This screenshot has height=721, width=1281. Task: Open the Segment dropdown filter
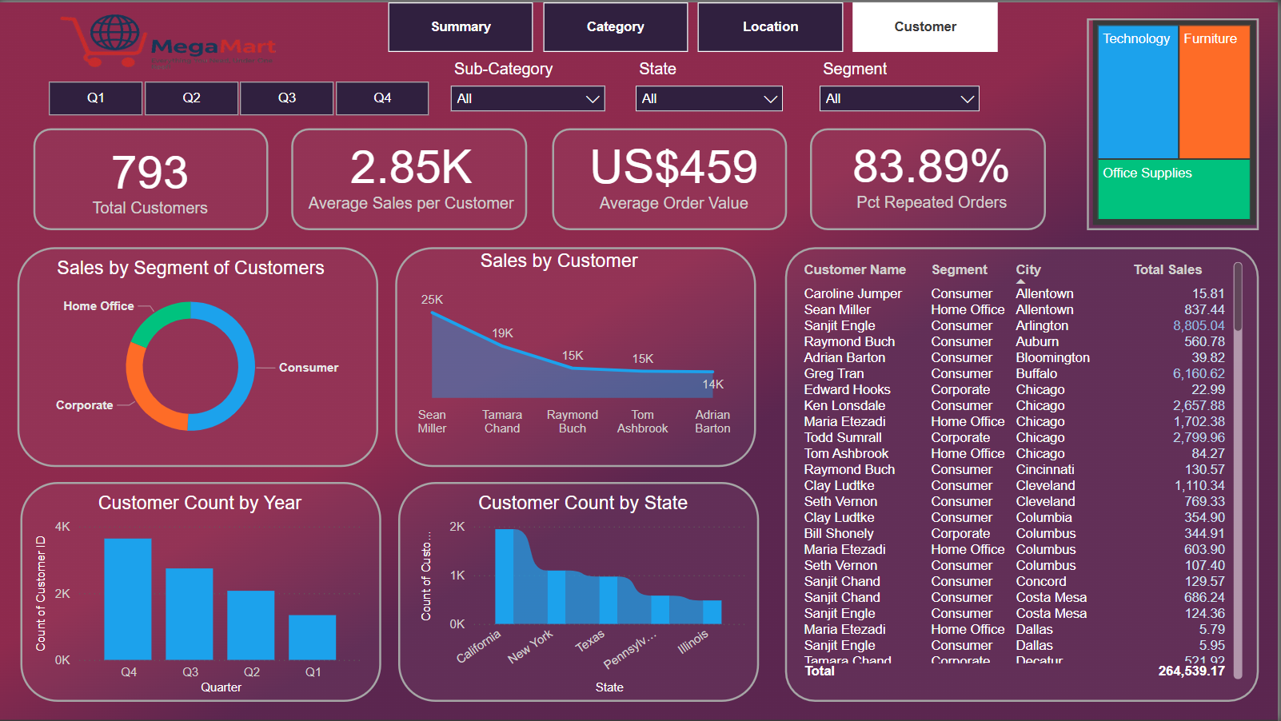[898, 98]
